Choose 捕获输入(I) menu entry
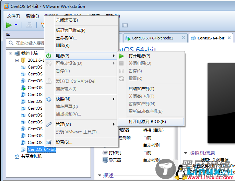This screenshot has height=181, width=235. point(66,89)
